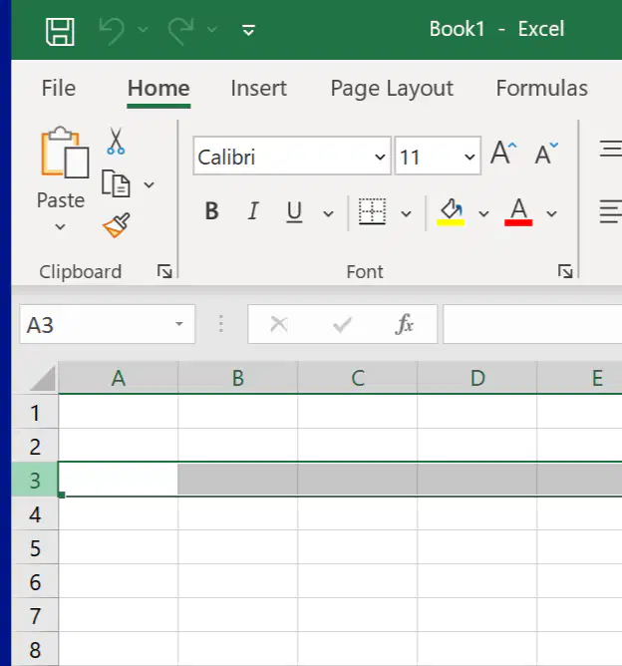Expand the Paste options arrow
Screen dimensions: 622x666
click(60, 226)
